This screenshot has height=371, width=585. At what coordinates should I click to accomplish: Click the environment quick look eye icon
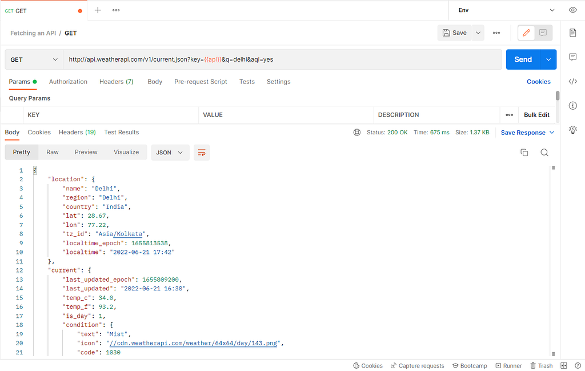click(572, 10)
